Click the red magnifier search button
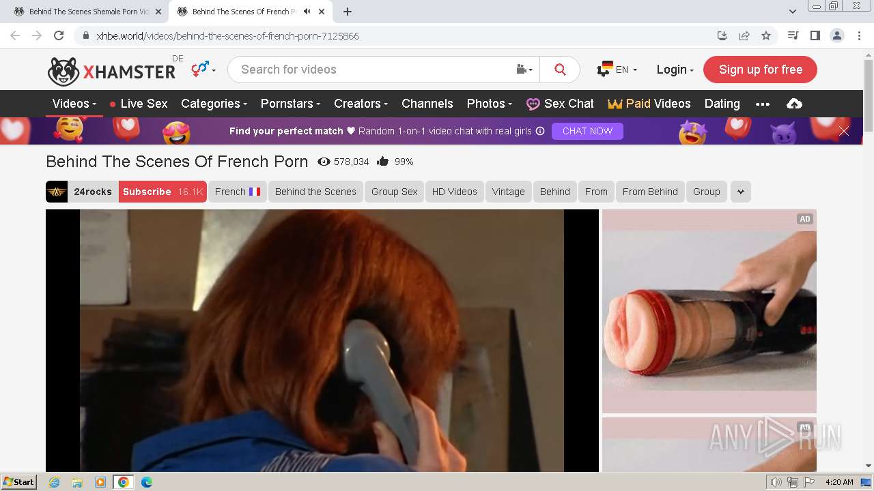 click(x=560, y=70)
